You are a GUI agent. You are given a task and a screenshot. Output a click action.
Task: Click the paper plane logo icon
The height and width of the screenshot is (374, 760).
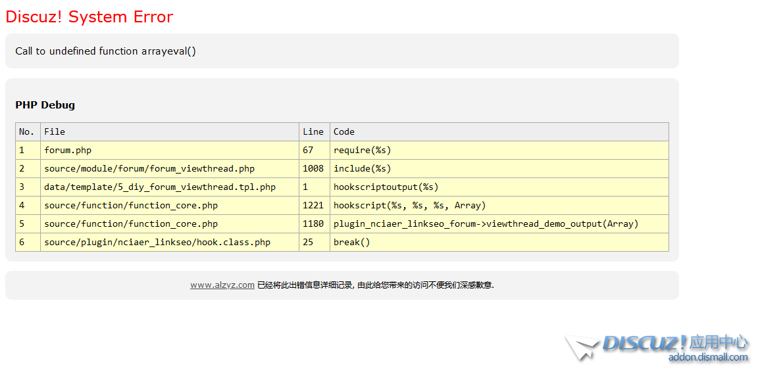[580, 347]
